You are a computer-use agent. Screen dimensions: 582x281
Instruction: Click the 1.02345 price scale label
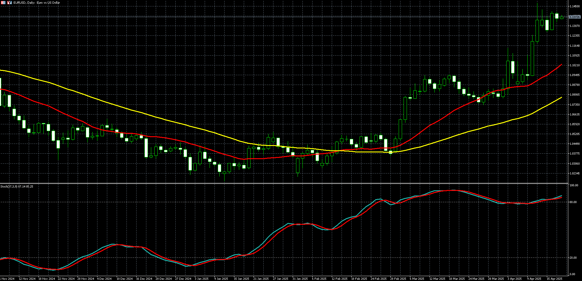[x=575, y=173]
